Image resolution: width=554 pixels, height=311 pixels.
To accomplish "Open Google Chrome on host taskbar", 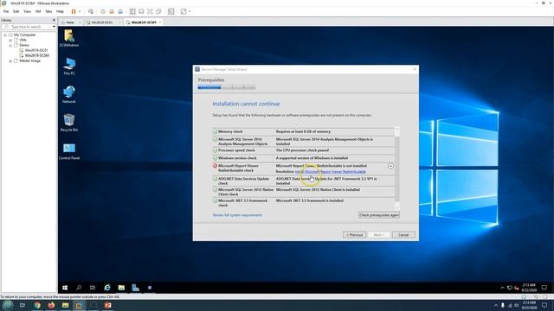I will (x=37, y=305).
